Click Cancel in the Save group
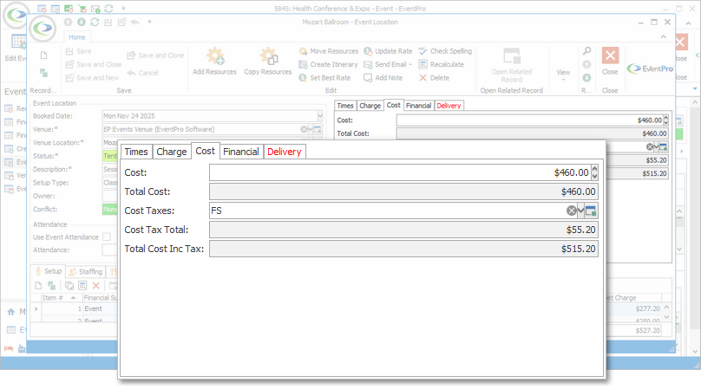 (142, 73)
